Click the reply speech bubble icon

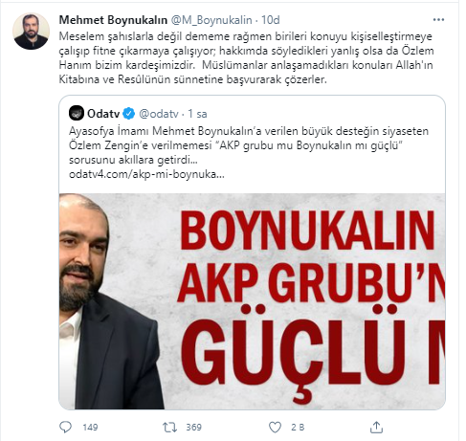66,427
